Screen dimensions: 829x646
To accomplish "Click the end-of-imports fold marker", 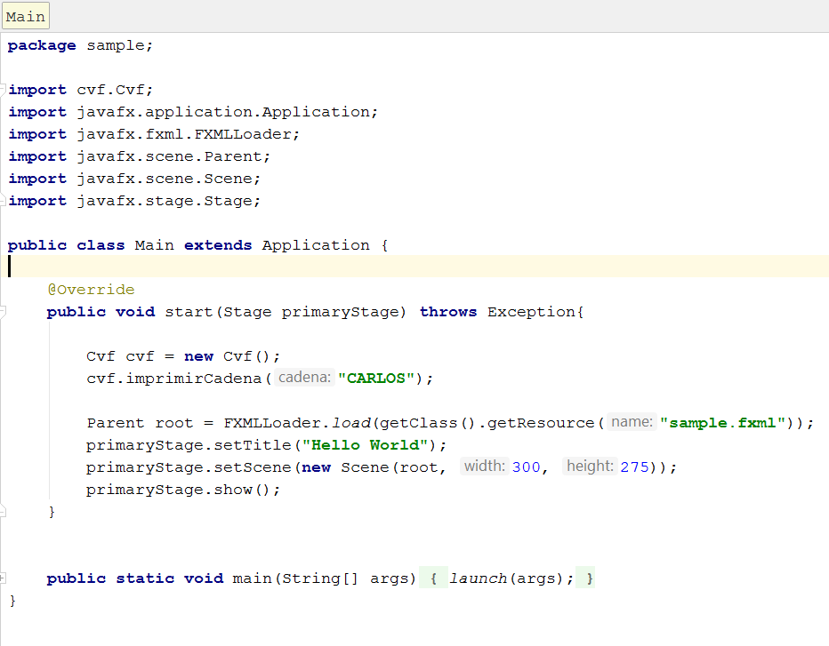I will click(3, 201).
